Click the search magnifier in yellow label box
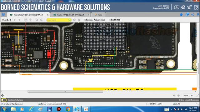This screenshot has width=200, height=112. tap(69, 20)
